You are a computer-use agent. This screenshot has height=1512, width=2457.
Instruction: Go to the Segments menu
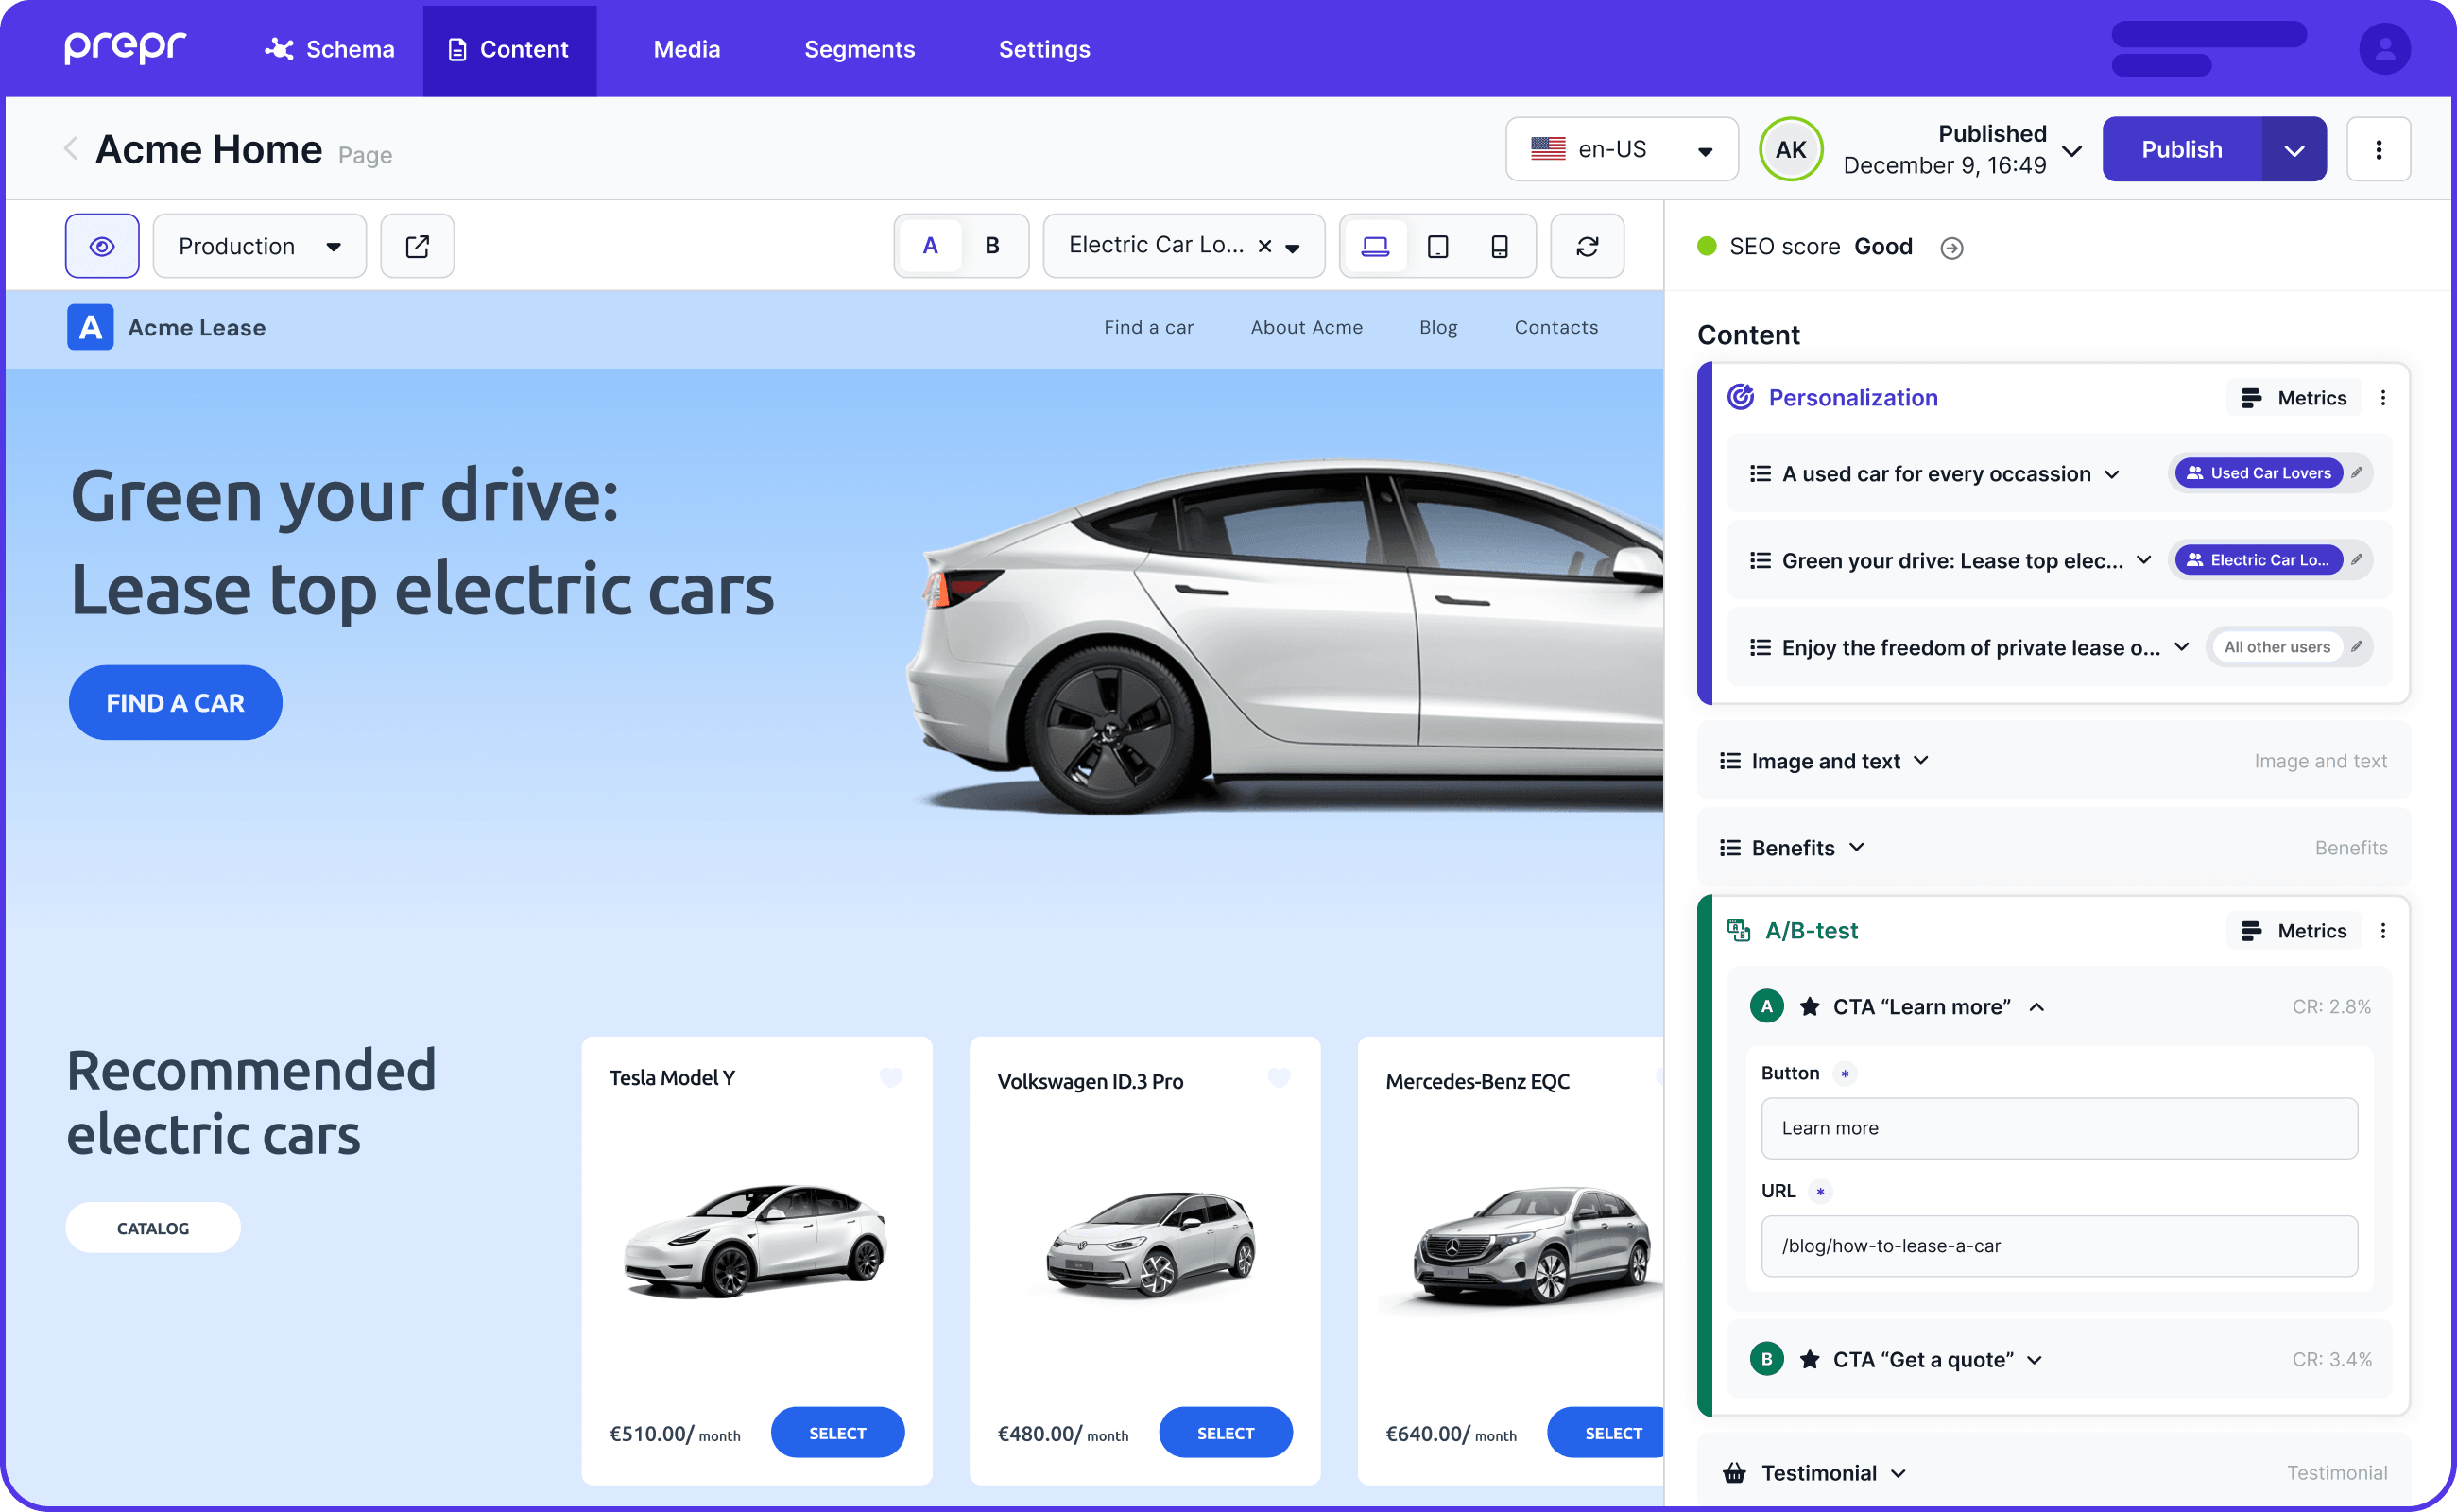tap(859, 49)
